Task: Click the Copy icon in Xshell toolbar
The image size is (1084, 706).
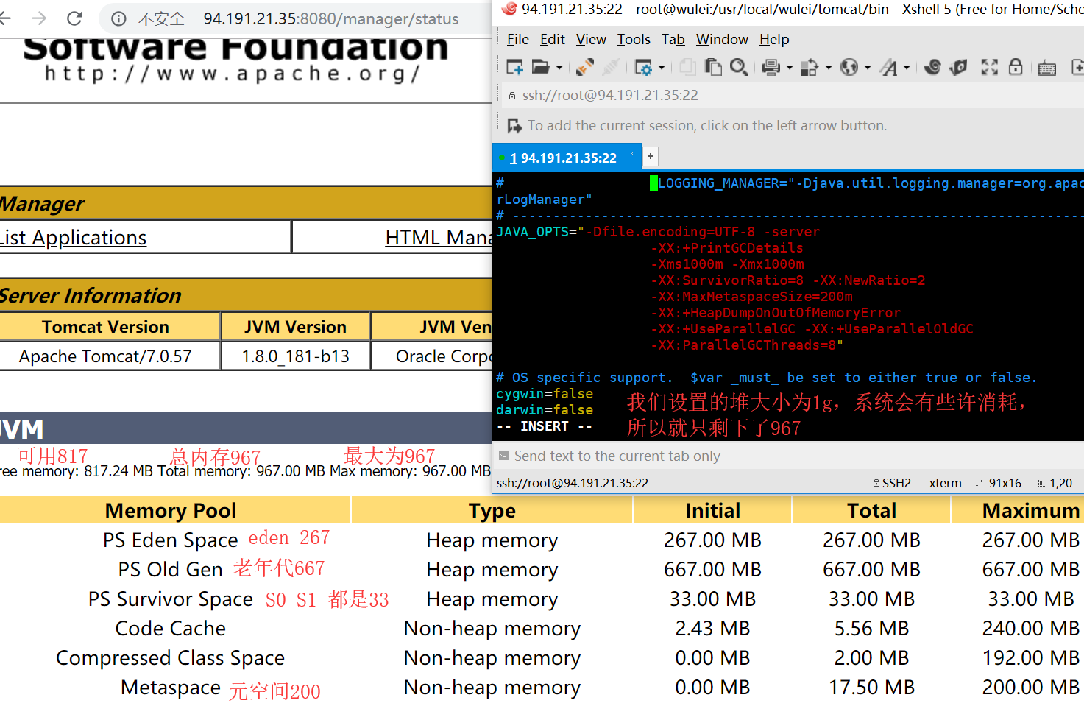Action: 687,68
